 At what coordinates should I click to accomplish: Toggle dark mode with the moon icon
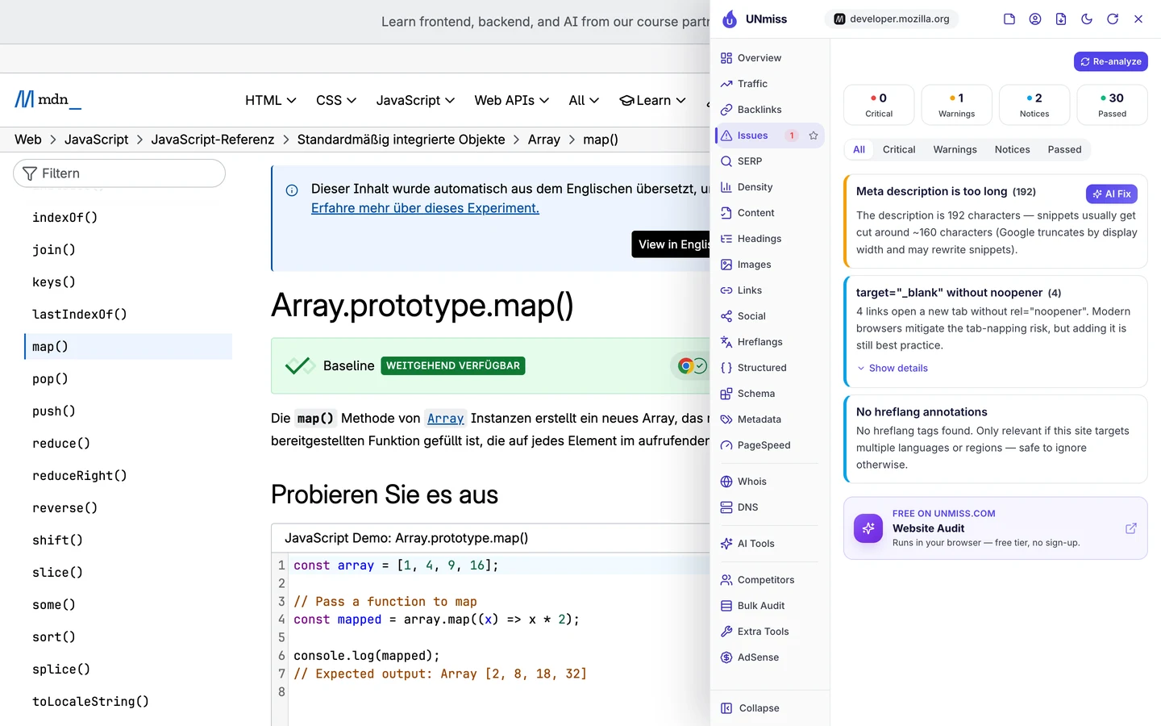[x=1087, y=19]
